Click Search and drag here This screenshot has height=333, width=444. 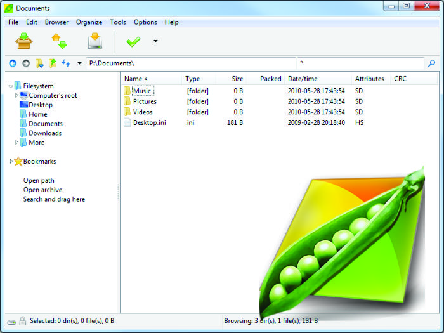click(x=54, y=199)
